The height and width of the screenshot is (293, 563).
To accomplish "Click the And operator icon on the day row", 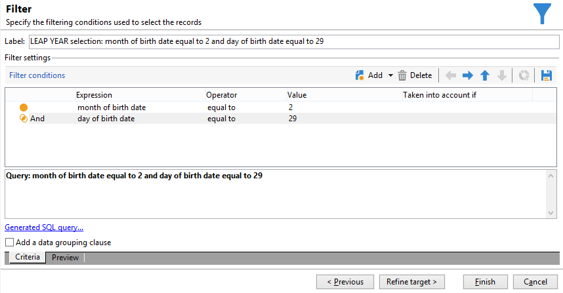I will pyautogui.click(x=24, y=119).
